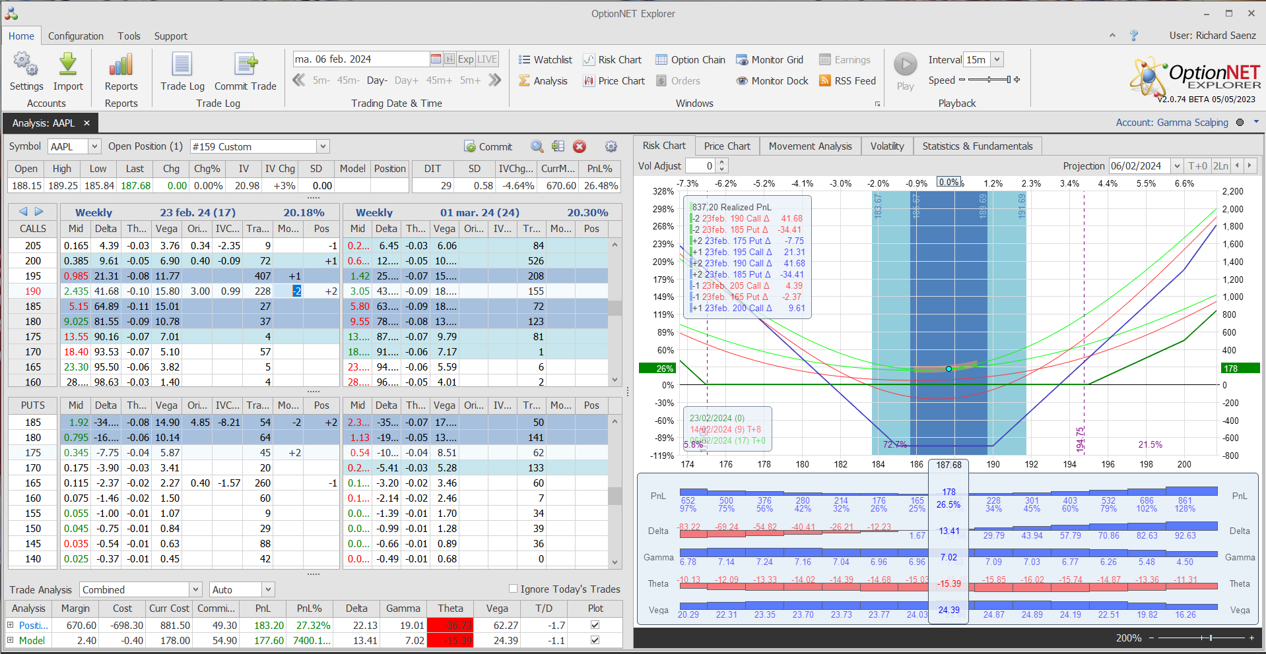Step back with double left chevron
1266x654 pixels.
(299, 80)
